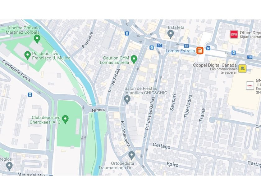The width and height of the screenshot is (261, 195).
Task: Click the Epiro street label
Action: coord(172,164)
